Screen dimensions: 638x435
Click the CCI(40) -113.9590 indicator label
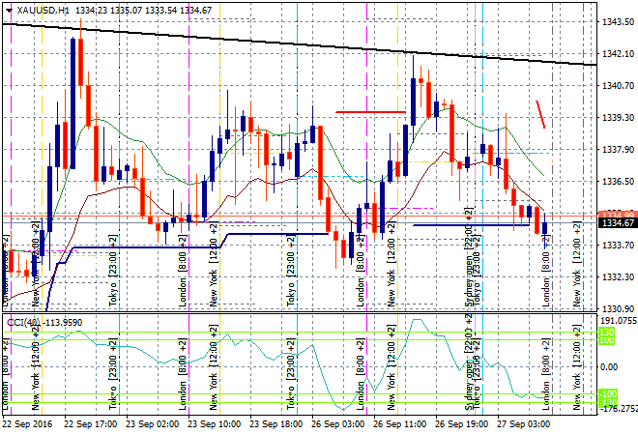(44, 323)
